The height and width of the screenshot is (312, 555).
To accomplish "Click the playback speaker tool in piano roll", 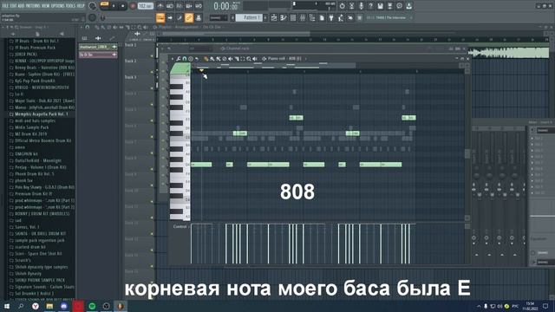I will click(x=255, y=59).
